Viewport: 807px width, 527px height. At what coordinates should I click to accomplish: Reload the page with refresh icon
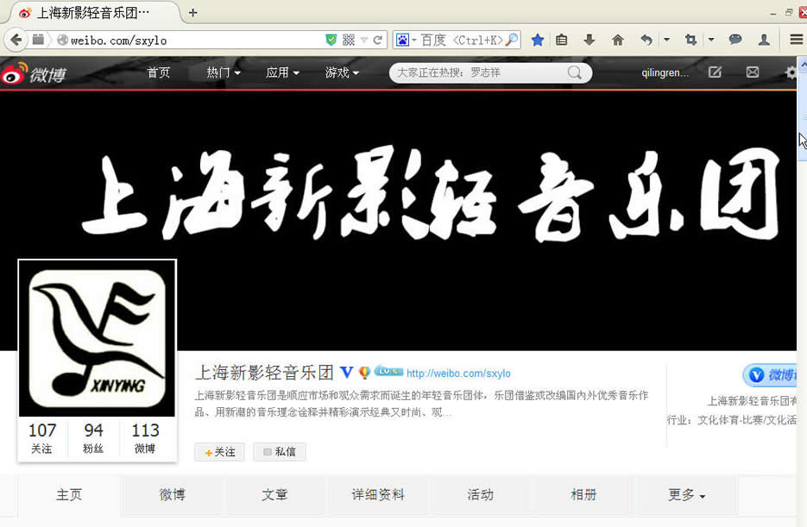click(378, 40)
